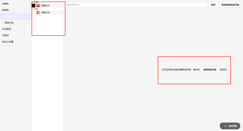Image resolution: width=243 pixels, height=131 pixels.
Task: Click 重新获取商品列表 button
Action: pos(230,5)
